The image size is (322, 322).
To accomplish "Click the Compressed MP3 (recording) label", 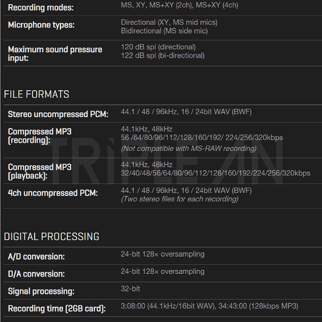I will pos(39,136).
